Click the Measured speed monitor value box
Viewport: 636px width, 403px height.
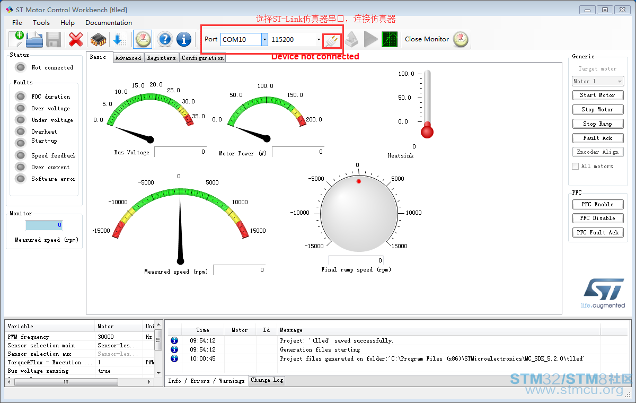coord(44,225)
